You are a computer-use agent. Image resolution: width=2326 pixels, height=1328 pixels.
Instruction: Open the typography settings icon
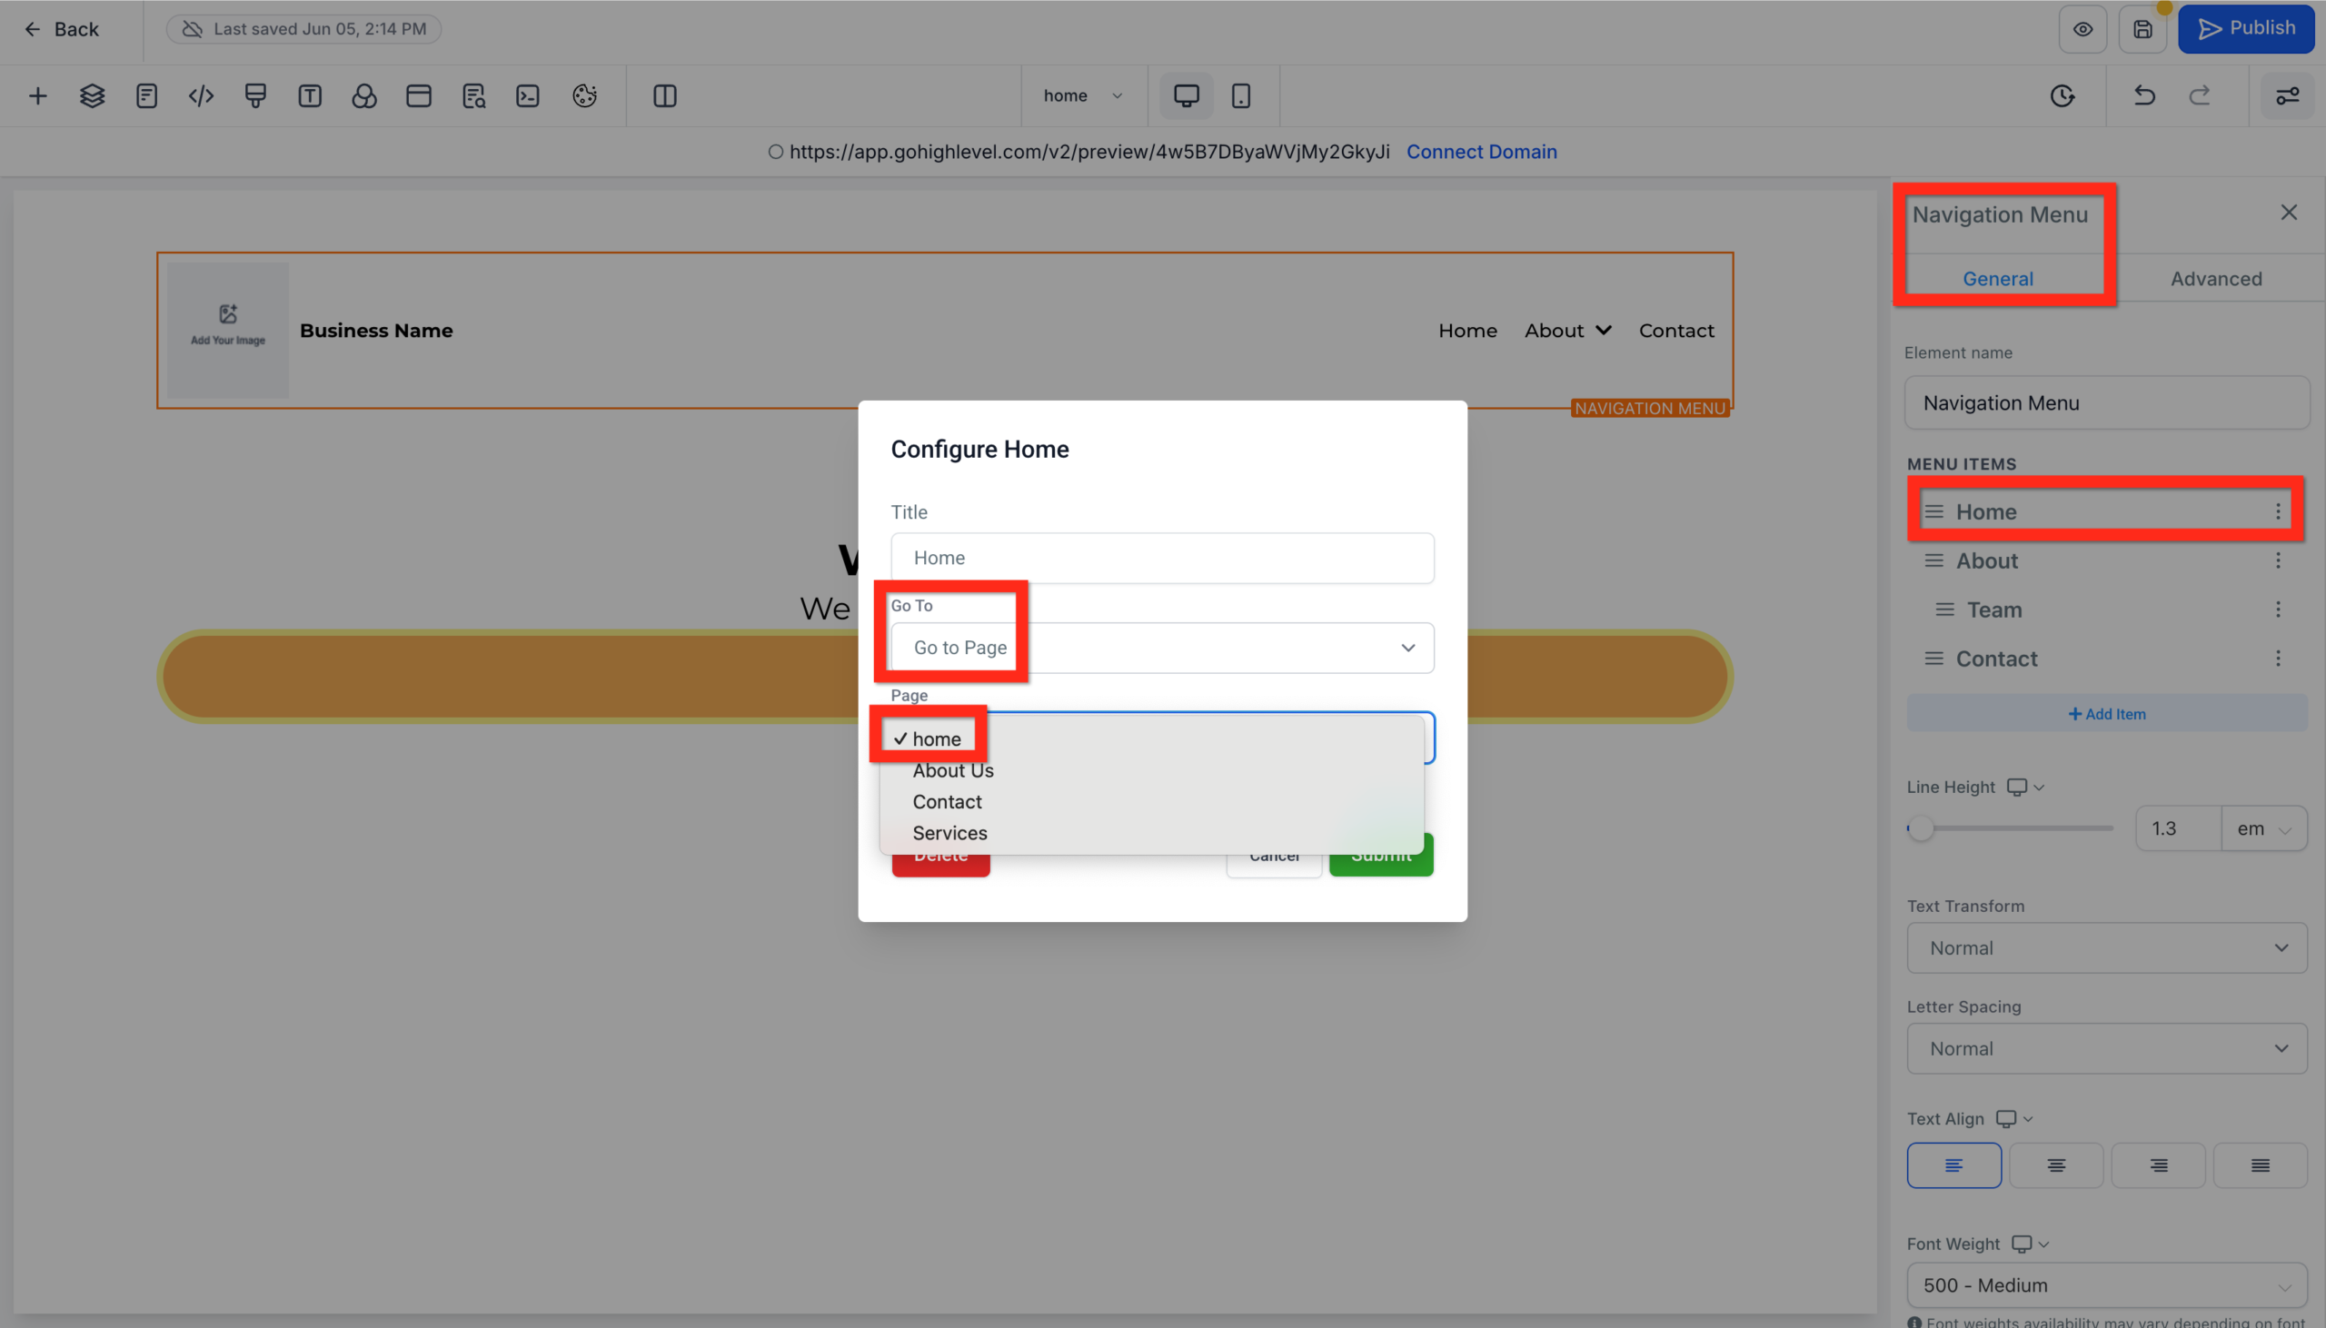click(309, 94)
